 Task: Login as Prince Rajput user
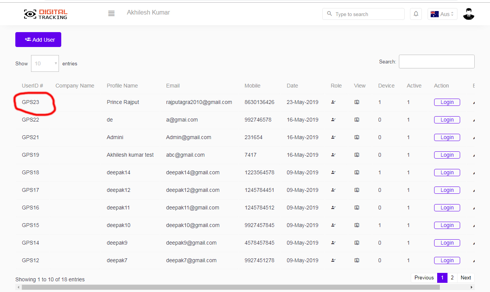[447, 102]
